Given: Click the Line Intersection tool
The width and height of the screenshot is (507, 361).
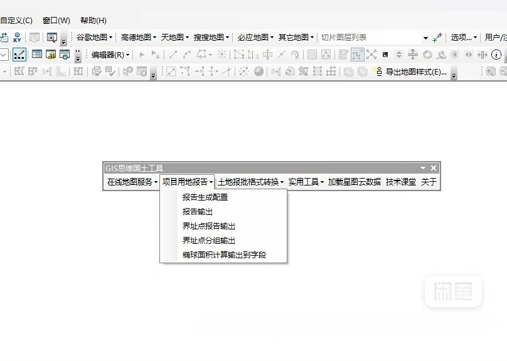Looking at the screenshot, I should click(227, 71).
